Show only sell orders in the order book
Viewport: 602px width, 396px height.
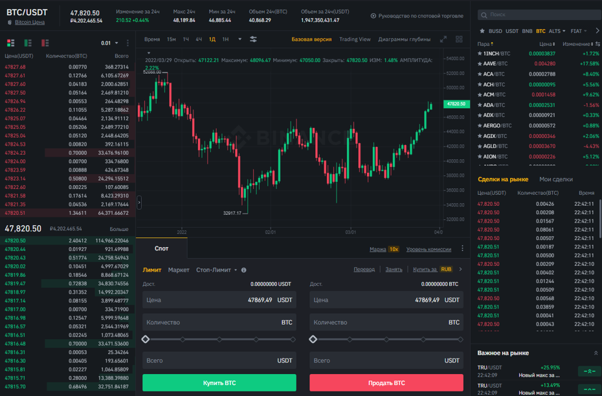[x=45, y=43]
